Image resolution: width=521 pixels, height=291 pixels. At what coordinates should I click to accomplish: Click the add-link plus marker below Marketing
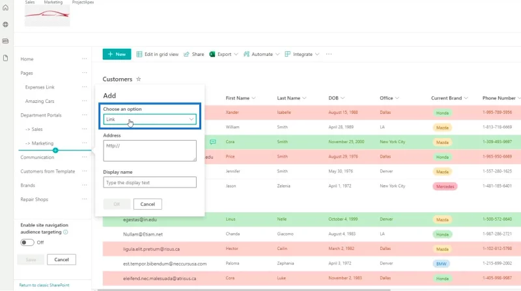55,150
